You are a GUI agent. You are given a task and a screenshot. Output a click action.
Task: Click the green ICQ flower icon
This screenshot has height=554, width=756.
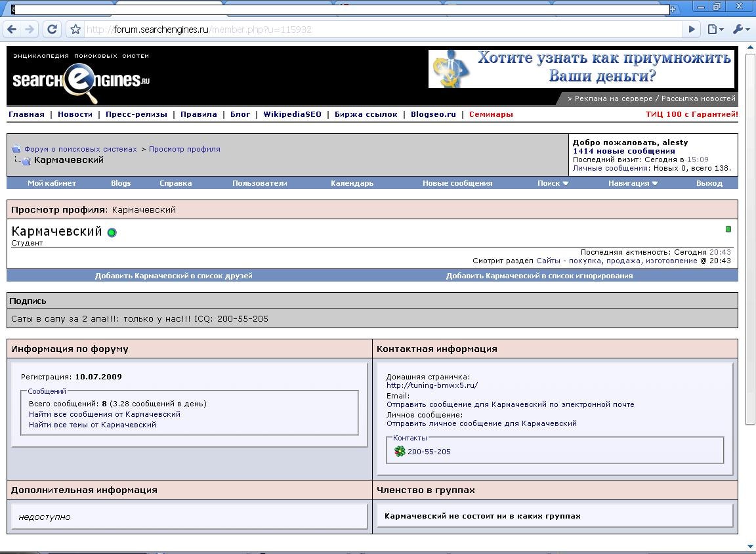(x=400, y=452)
